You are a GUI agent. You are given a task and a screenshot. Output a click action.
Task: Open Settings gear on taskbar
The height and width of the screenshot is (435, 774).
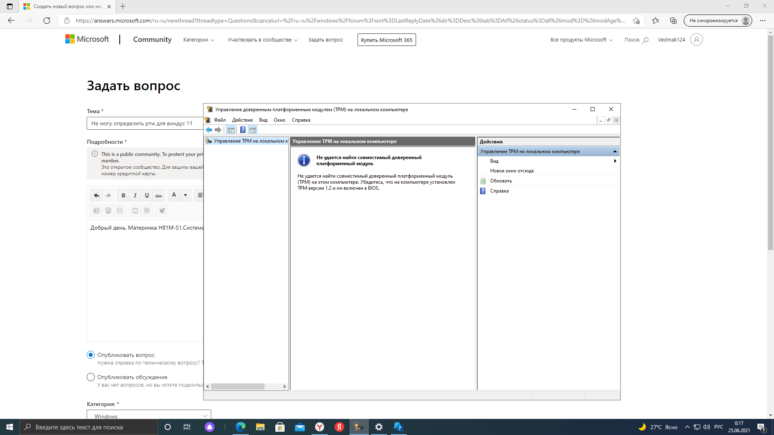[x=379, y=427]
